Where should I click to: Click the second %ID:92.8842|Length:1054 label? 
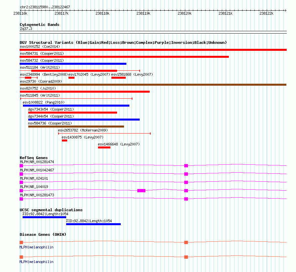pyautogui.click(x=89, y=221)
